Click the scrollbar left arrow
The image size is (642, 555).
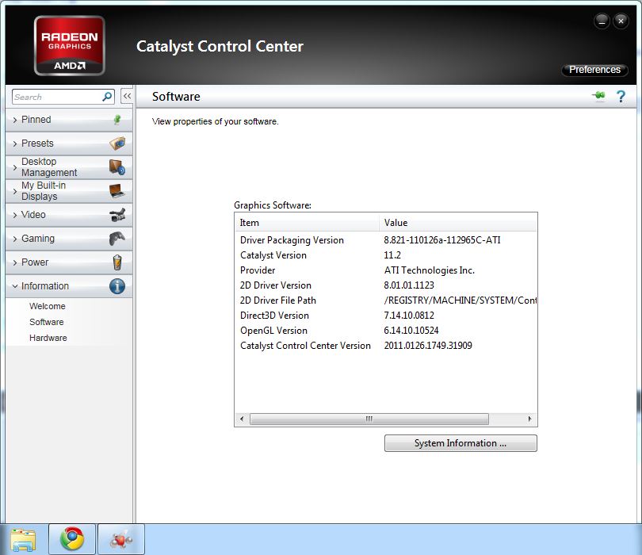tap(242, 419)
